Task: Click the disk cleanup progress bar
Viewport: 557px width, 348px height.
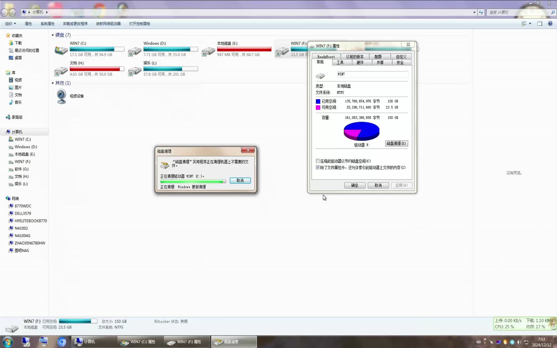Action: 193,182
